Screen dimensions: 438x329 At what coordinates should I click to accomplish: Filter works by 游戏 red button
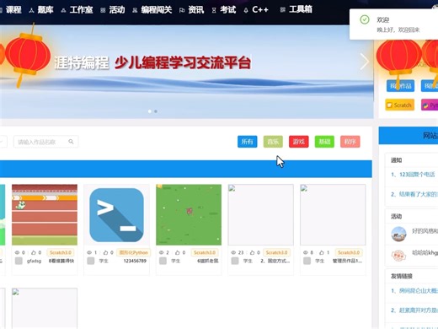299,142
